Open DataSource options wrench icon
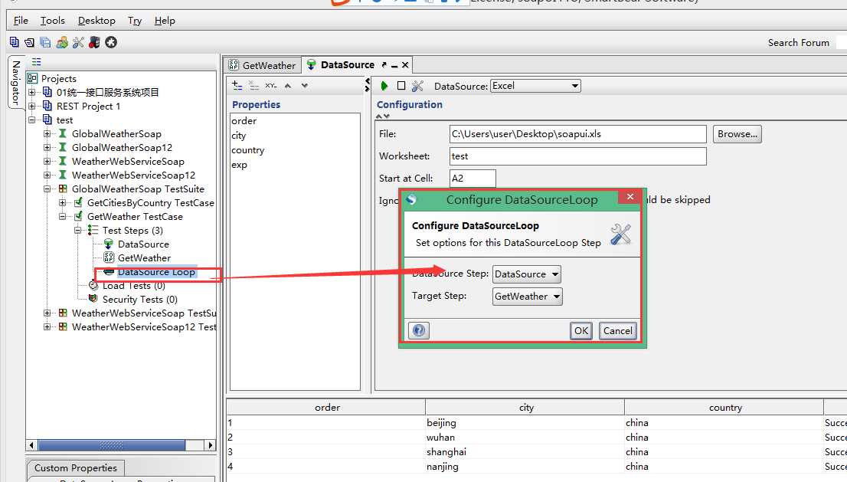 pyautogui.click(x=417, y=86)
